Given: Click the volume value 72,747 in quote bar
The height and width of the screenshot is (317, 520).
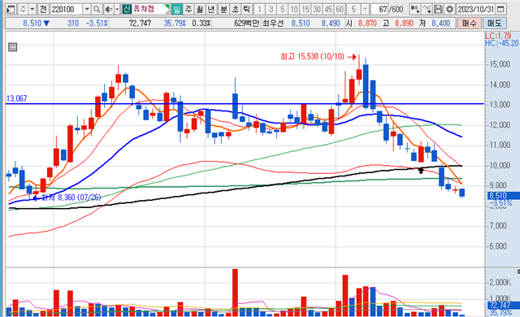Looking at the screenshot, I should click(x=140, y=24).
